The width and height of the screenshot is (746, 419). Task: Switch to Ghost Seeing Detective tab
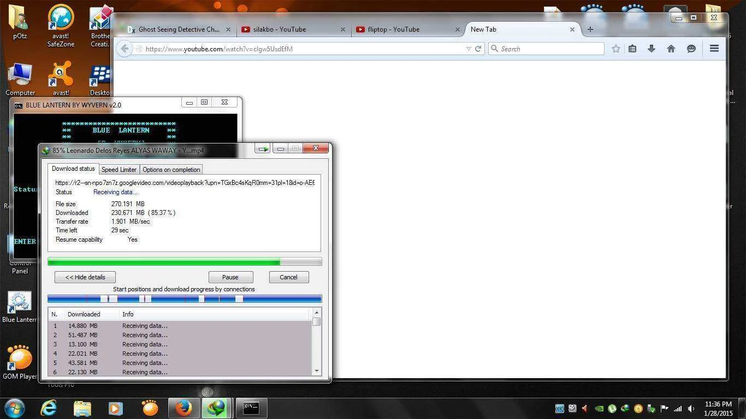pos(179,29)
